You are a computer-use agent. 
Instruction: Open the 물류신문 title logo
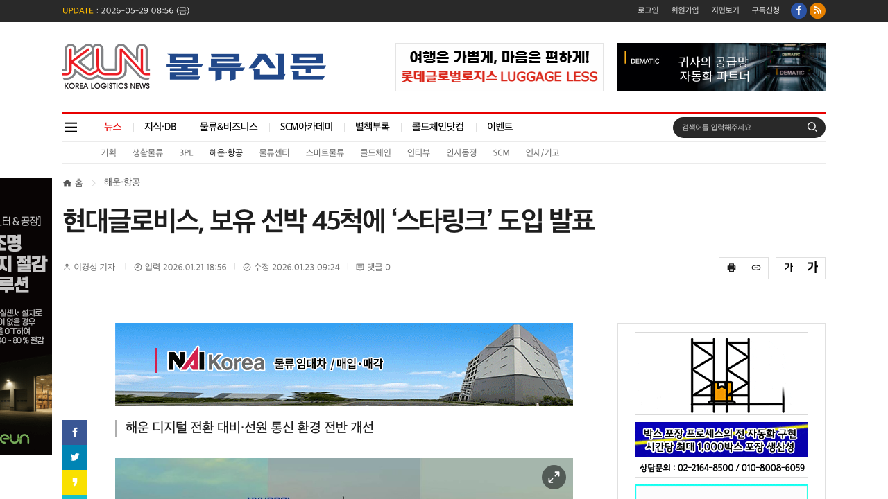(246, 67)
